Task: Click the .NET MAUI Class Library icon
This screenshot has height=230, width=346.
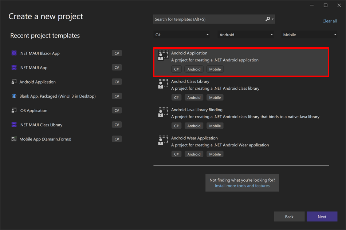Action: 13,124
